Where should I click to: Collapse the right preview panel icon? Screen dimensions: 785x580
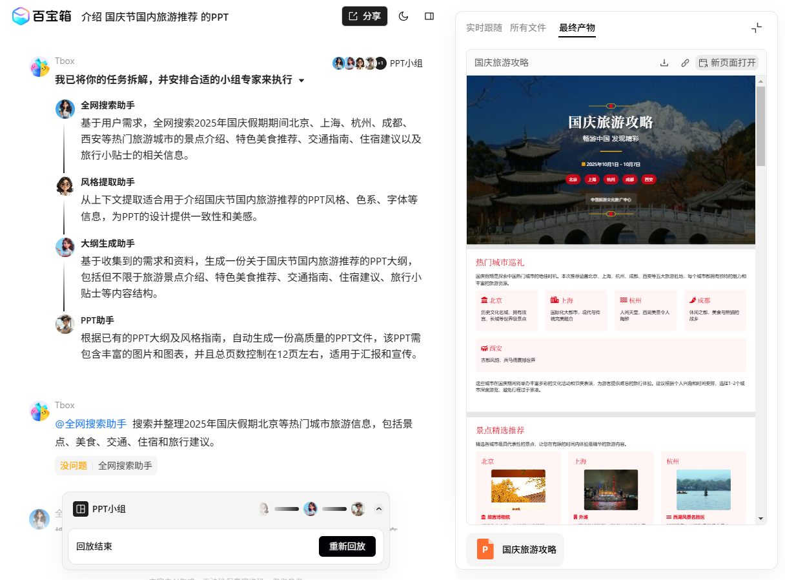point(757,28)
